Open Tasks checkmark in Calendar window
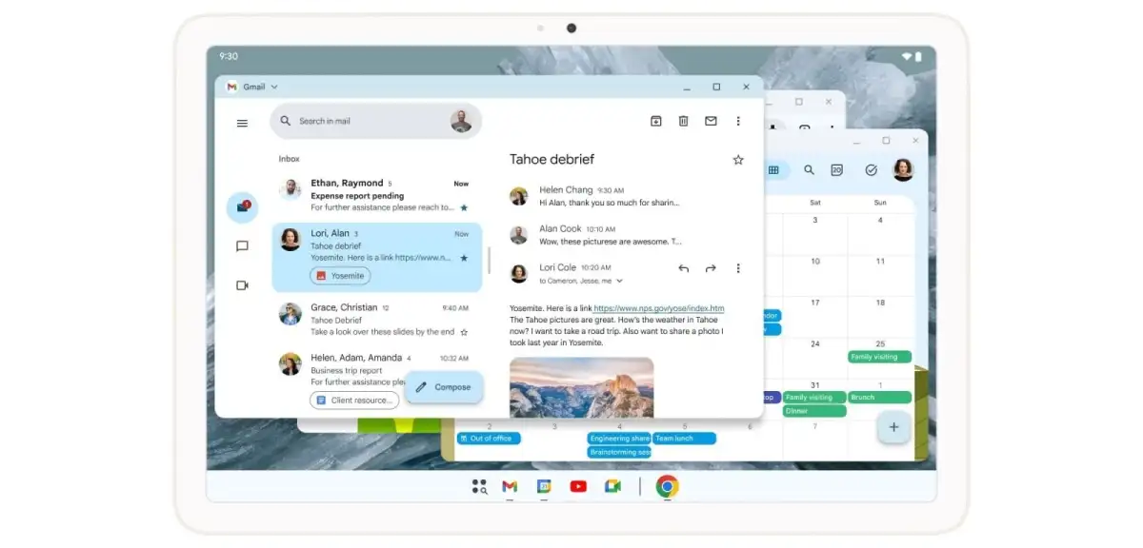This screenshot has height=548, width=1143. 871,170
